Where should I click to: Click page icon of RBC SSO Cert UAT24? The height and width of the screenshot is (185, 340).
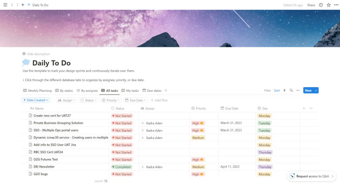[x=30, y=152]
